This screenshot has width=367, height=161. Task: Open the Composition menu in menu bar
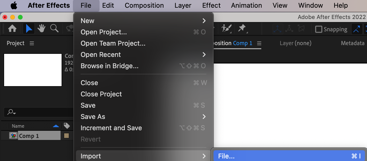click(x=144, y=5)
